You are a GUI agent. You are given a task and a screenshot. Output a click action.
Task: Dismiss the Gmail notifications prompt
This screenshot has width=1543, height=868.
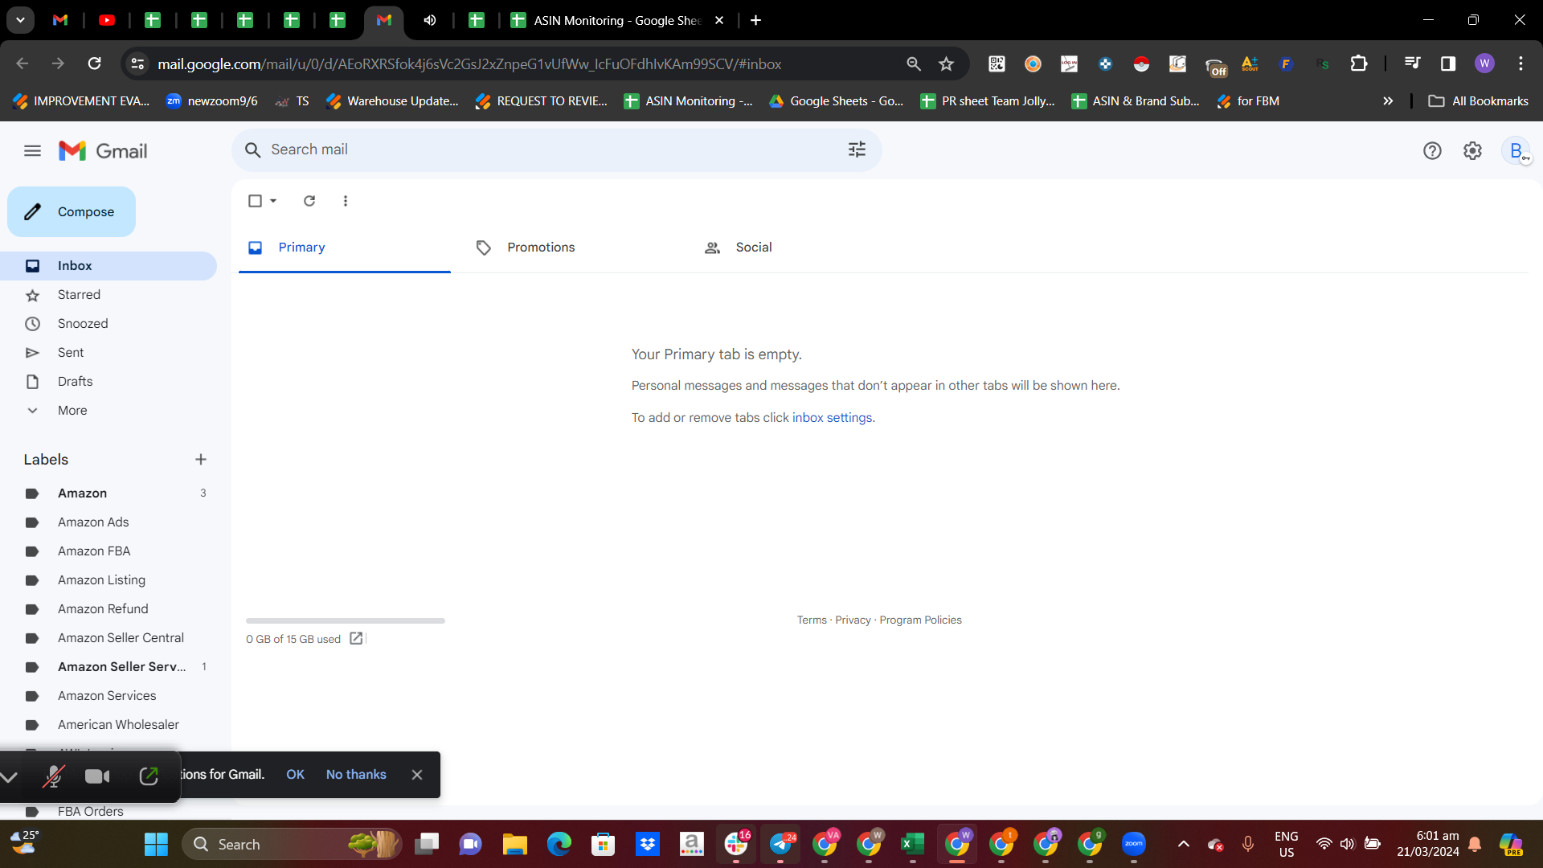[417, 775]
